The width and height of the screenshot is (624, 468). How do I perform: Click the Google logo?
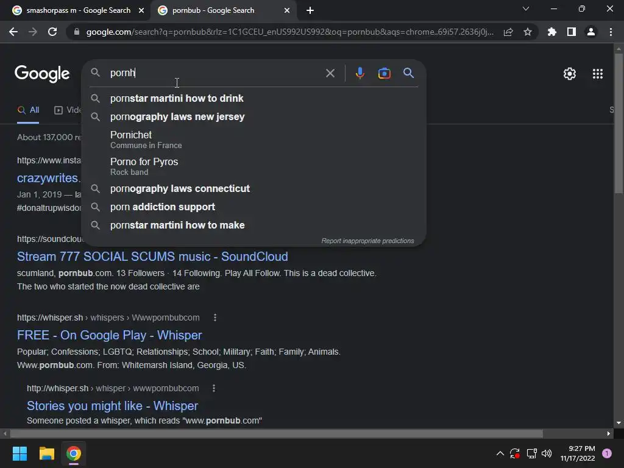pos(42,74)
